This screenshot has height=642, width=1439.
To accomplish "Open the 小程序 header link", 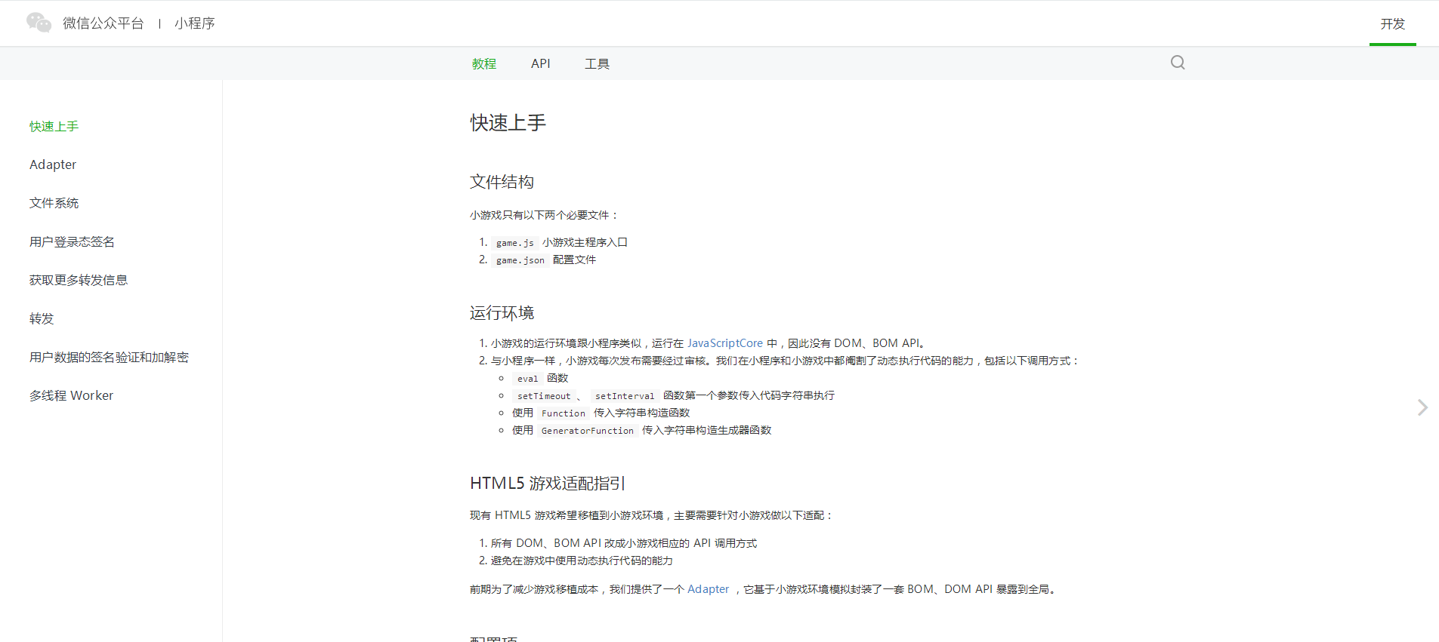I will [195, 23].
